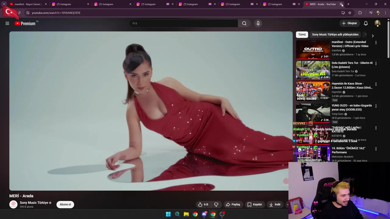Play Dilerim Ki live thumbnail
The height and width of the screenshot is (219, 390).
click(x=313, y=70)
